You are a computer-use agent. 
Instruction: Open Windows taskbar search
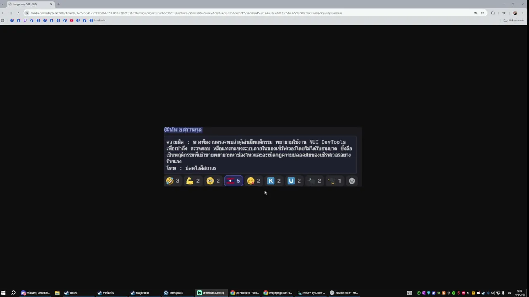coord(13,293)
